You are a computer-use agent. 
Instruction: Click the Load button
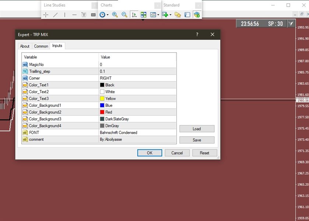click(197, 129)
